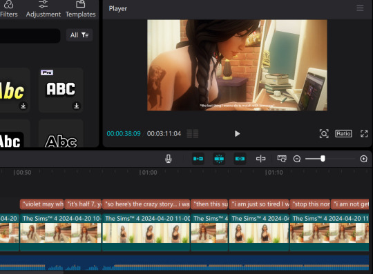
Task: Select the video clip below "i am just so tired"
Action: click(259, 232)
